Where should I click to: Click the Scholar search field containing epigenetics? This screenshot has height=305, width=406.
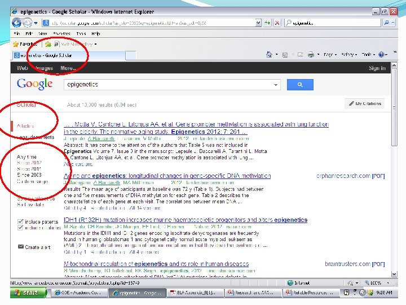click(x=168, y=85)
